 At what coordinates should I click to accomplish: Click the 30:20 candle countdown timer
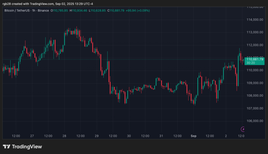click(x=251, y=63)
